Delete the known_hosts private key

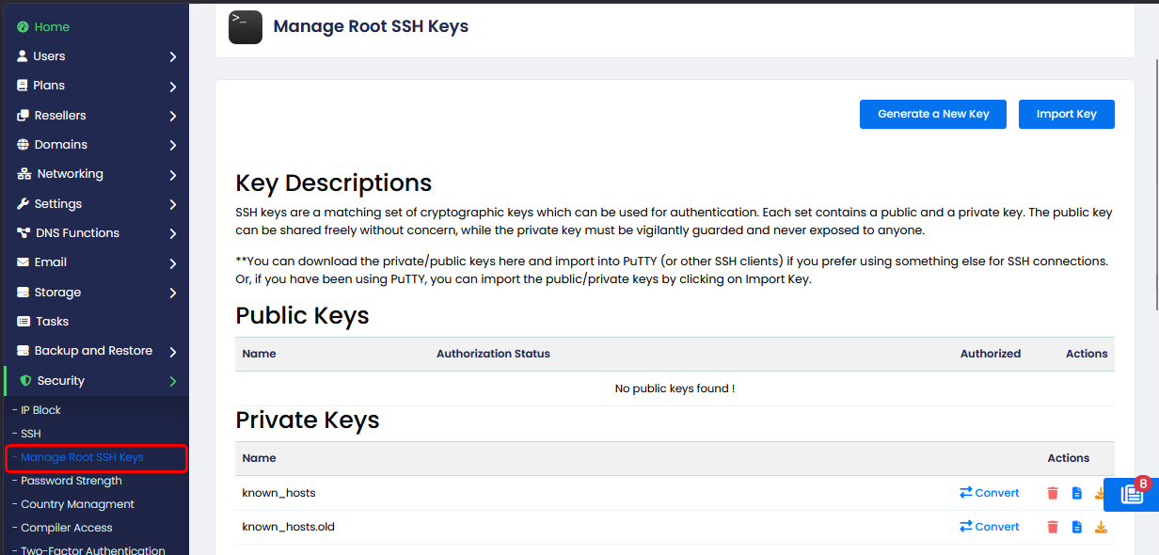coord(1053,493)
